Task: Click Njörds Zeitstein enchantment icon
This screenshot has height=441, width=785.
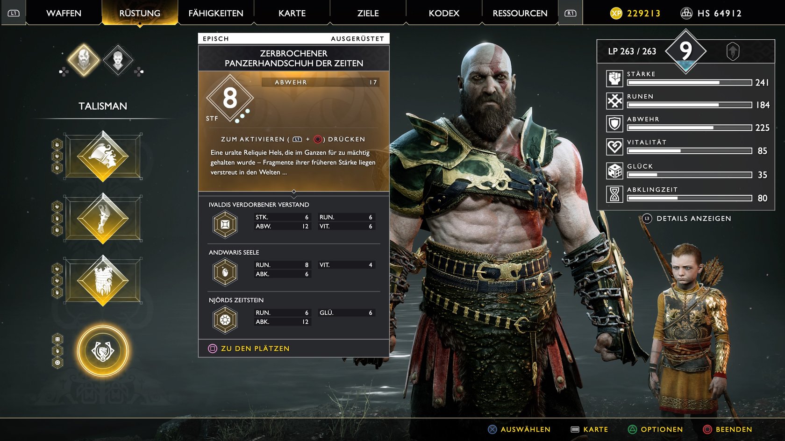Action: (x=225, y=320)
